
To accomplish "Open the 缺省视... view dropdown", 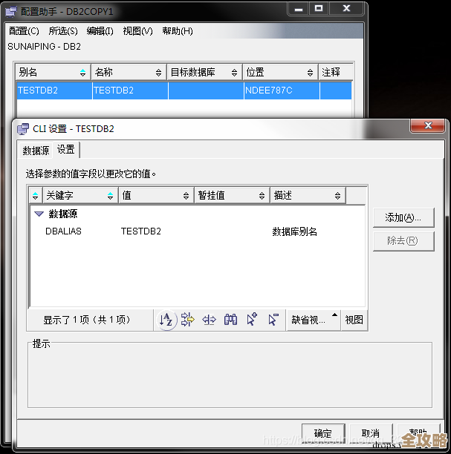I will point(314,320).
